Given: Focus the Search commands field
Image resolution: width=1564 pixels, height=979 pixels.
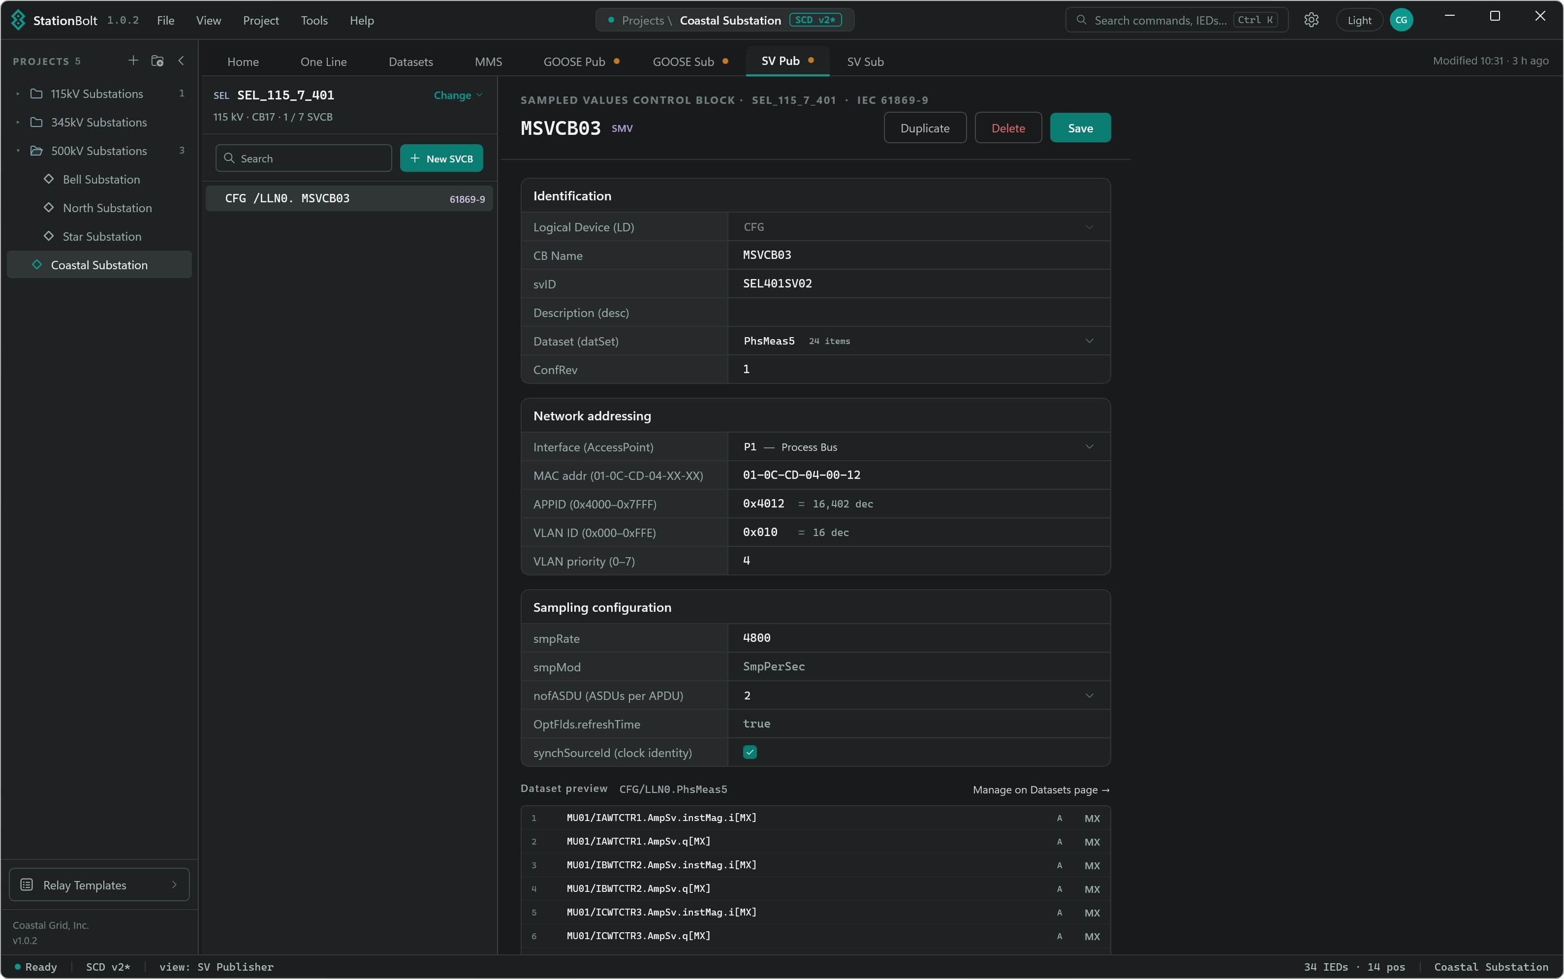Looking at the screenshot, I should (x=1176, y=20).
